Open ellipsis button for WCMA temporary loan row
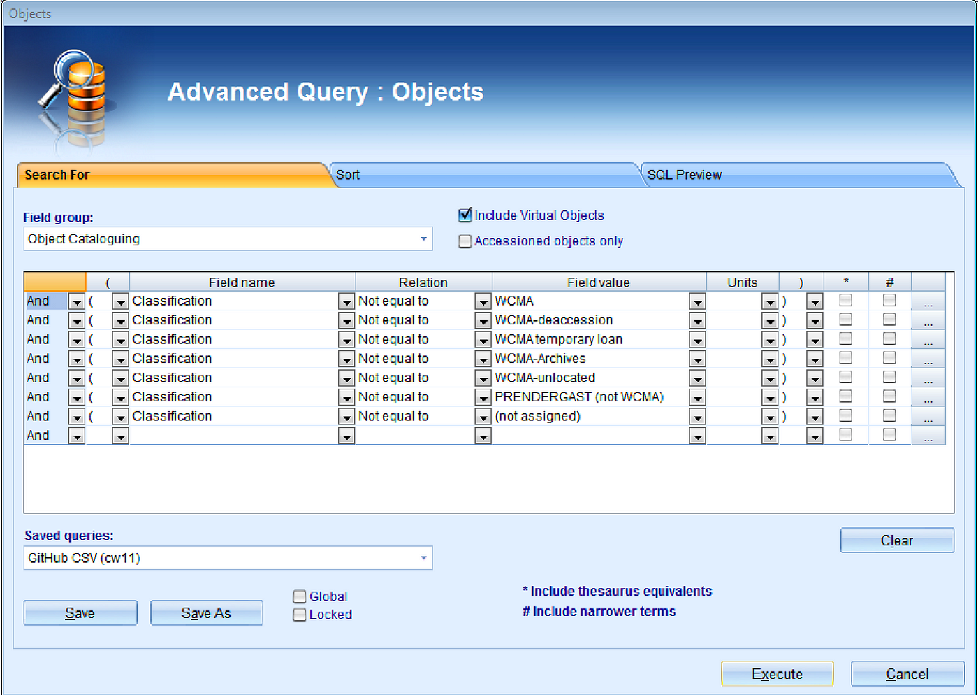Screen dimensions: 978x695 pos(928,340)
